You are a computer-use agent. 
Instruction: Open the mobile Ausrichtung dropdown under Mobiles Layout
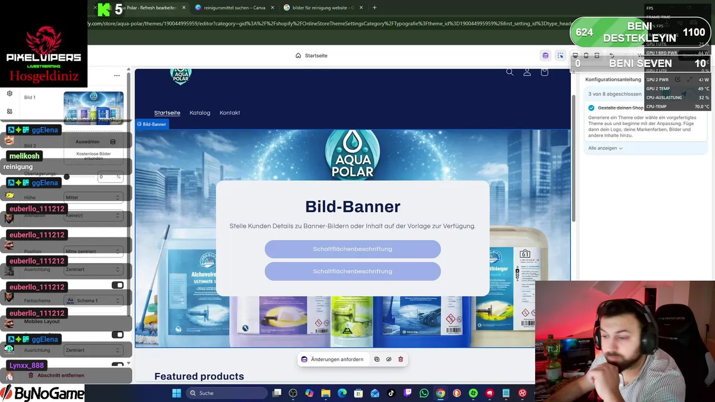(x=93, y=350)
